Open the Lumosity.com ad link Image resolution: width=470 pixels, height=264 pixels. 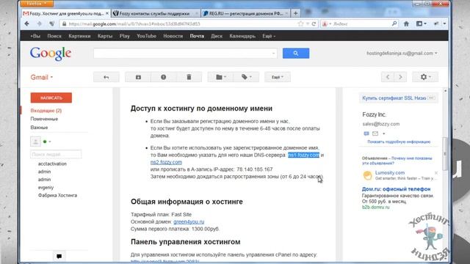[390, 173]
